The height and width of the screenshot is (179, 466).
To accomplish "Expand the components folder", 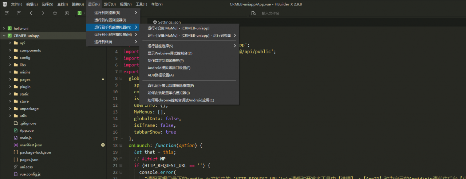I will pos(10,50).
